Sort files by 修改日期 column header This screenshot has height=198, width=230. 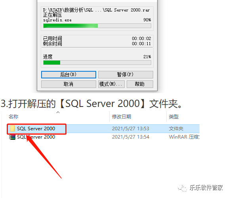pos(122,117)
